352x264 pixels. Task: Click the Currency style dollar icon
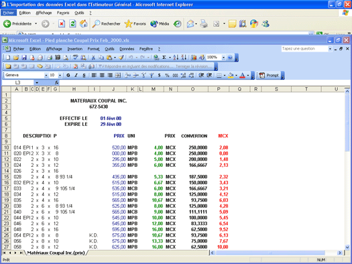pos(159,75)
